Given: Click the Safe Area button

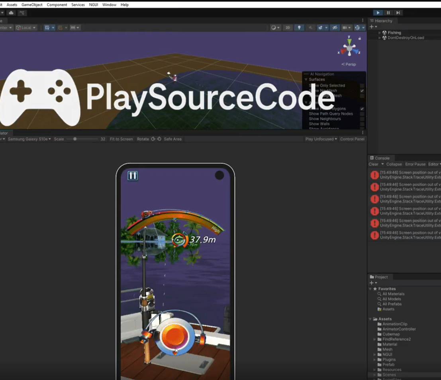Looking at the screenshot, I should pyautogui.click(x=172, y=139).
